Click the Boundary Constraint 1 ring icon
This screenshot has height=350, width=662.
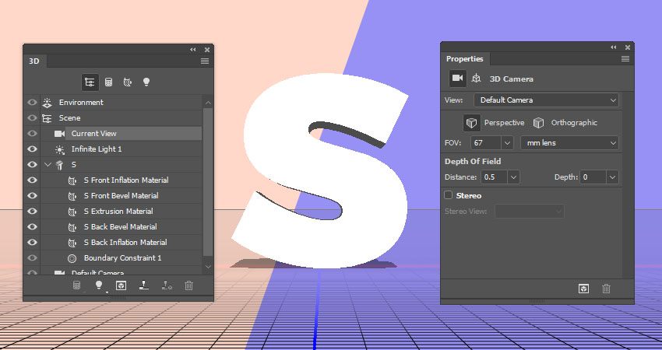click(72, 258)
